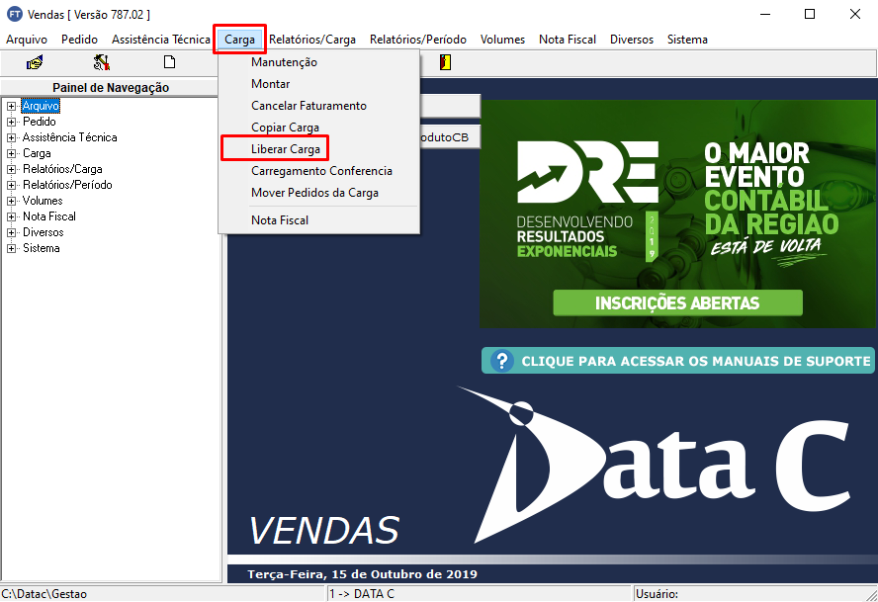
Task: Open the Assistência Técnica menu
Action: [x=161, y=40]
